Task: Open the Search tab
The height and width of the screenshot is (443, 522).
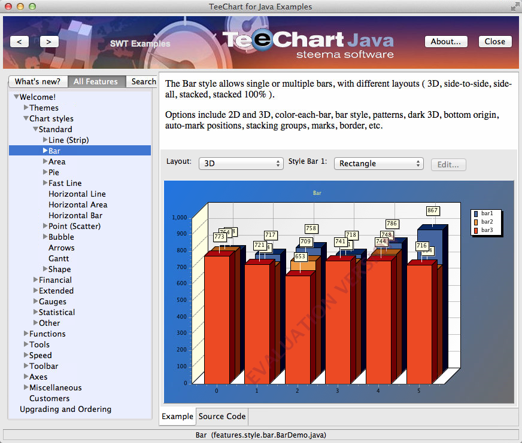Action: [143, 81]
